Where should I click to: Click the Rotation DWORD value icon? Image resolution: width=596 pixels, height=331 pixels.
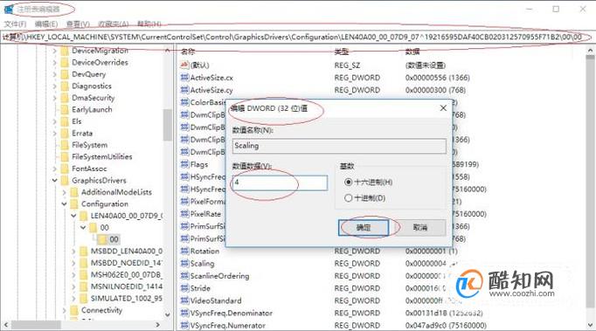click(184, 251)
